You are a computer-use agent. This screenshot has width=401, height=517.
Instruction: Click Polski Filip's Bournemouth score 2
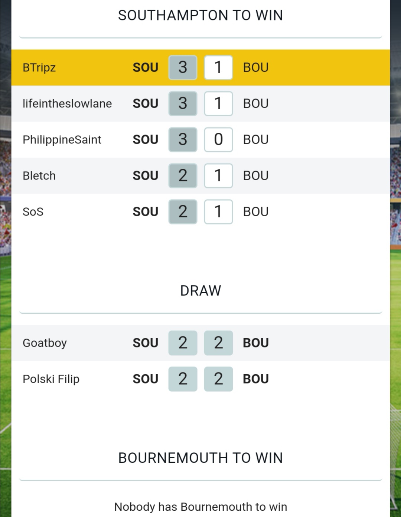click(x=218, y=379)
